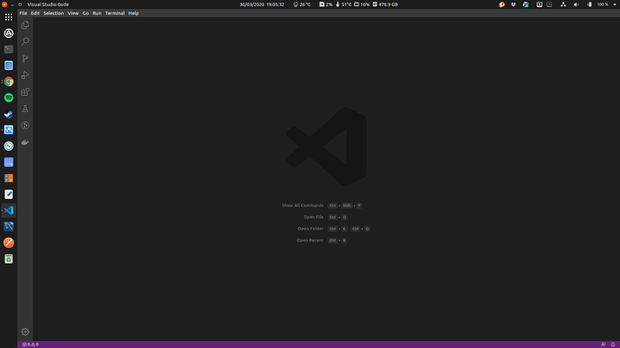Launch Google Chrome from the dock

pos(9,82)
